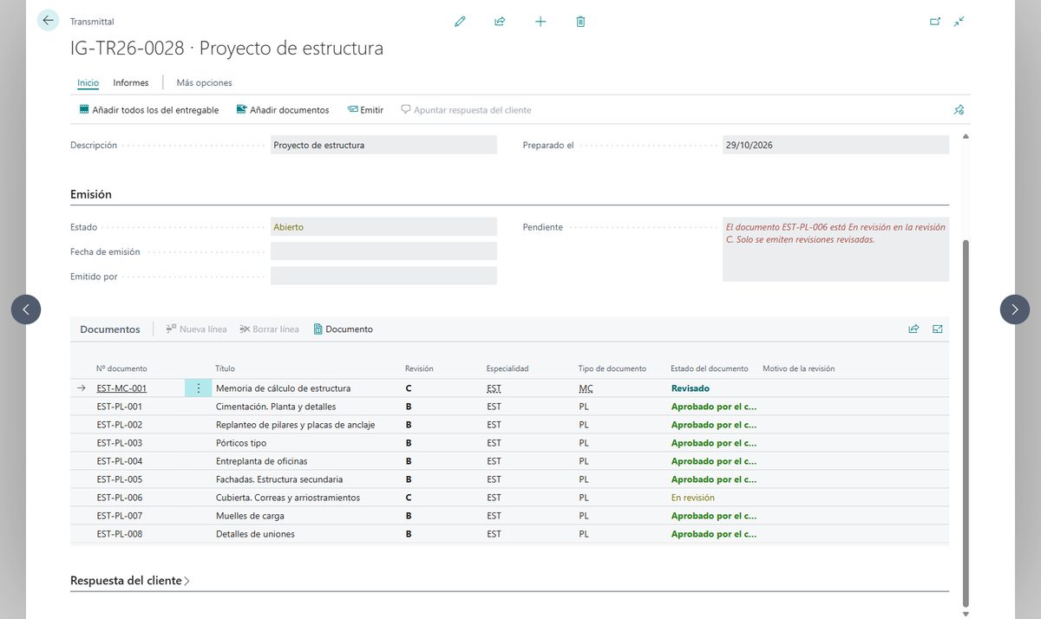Select row EST-PL-007
The height and width of the screenshot is (619, 1041).
510,516
